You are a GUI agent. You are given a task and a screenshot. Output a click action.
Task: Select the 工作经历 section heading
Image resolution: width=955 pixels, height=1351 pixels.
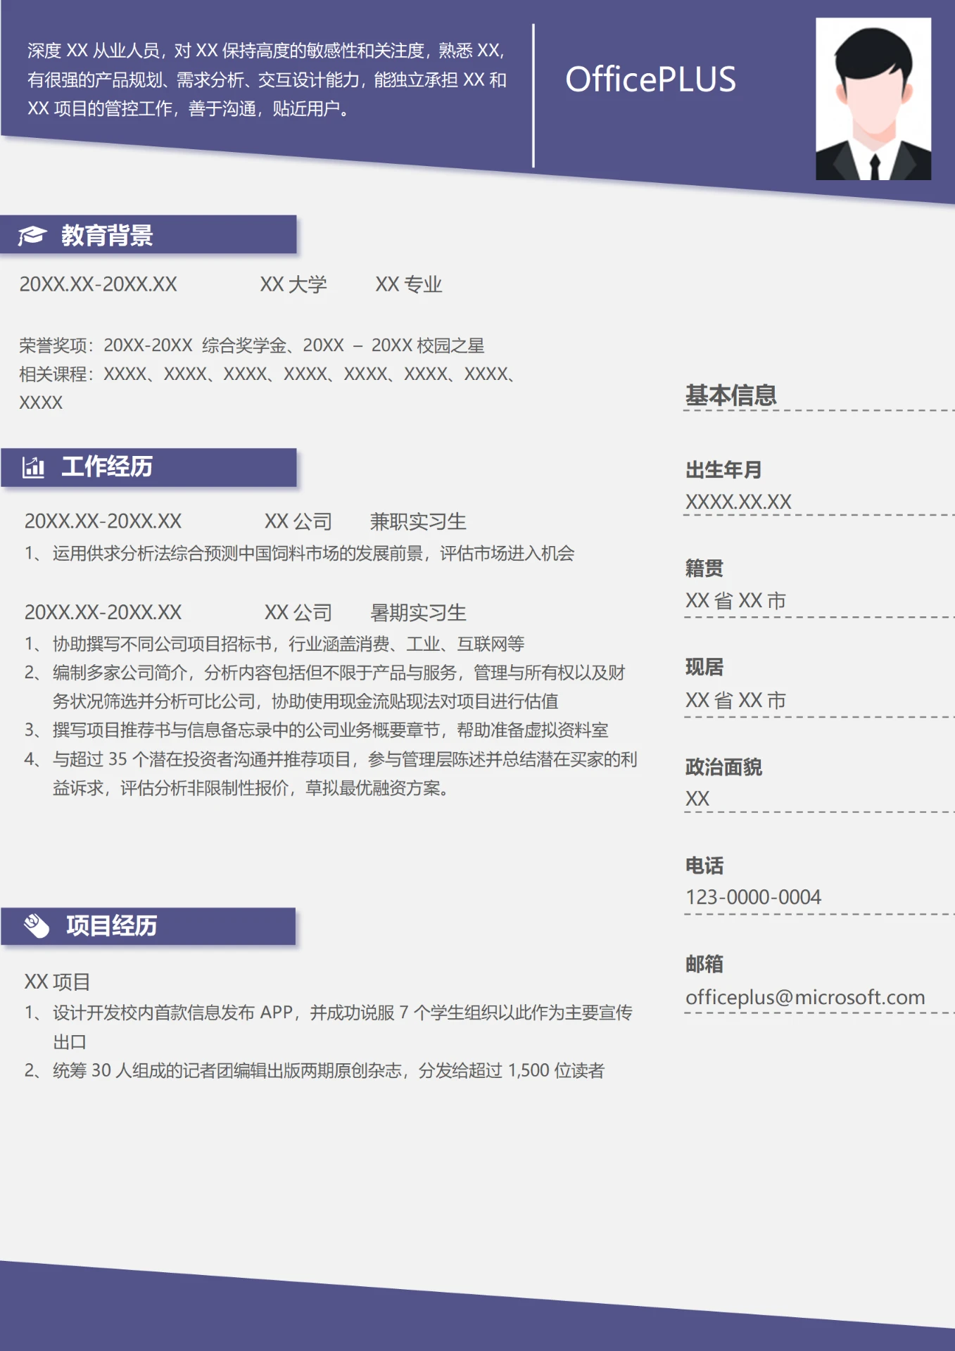click(x=107, y=467)
